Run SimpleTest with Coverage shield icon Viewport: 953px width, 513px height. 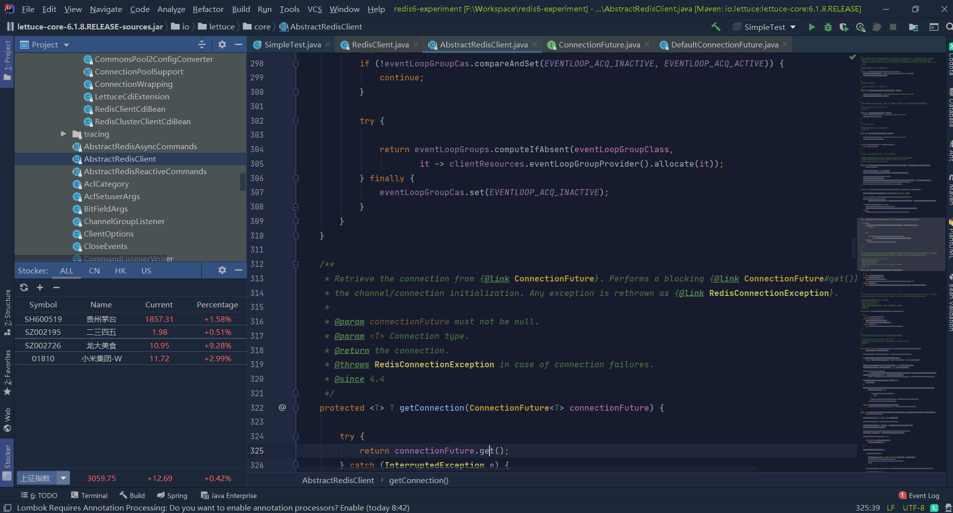[844, 27]
